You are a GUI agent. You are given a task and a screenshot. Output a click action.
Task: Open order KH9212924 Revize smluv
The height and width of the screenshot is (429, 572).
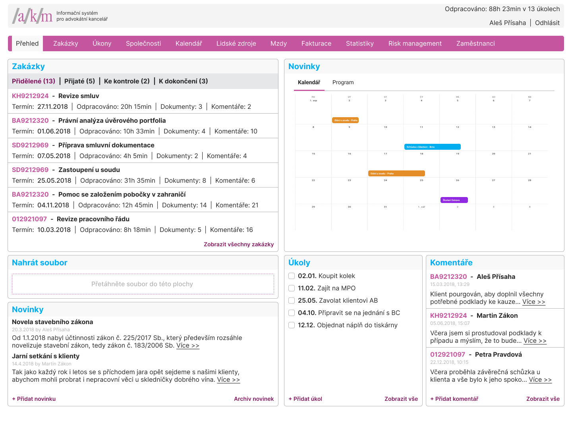pyautogui.click(x=56, y=96)
